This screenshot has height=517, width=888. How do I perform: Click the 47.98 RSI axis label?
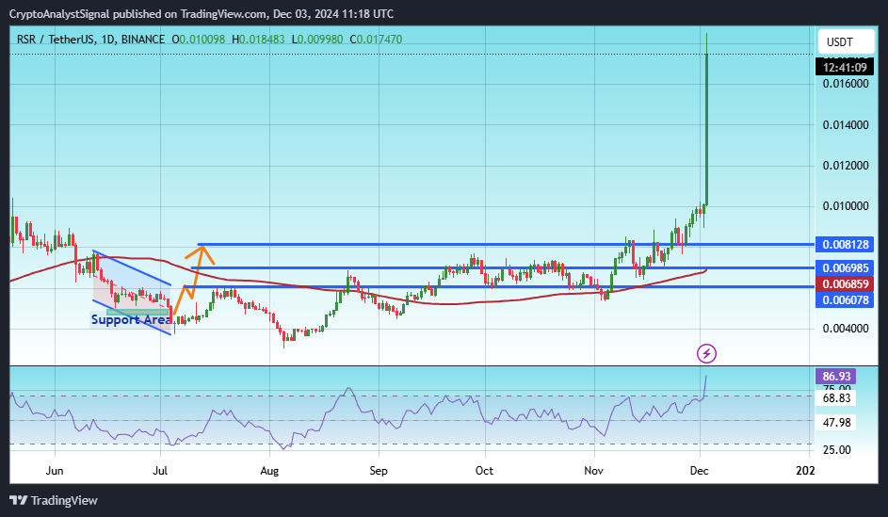[x=836, y=423]
